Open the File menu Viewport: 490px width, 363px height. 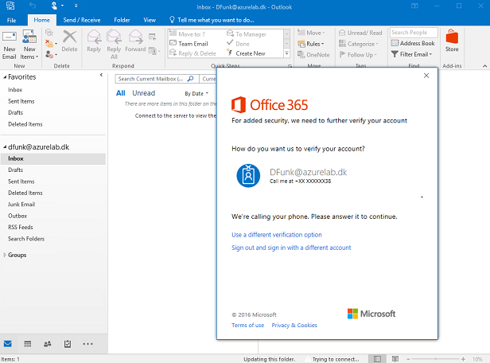click(12, 21)
